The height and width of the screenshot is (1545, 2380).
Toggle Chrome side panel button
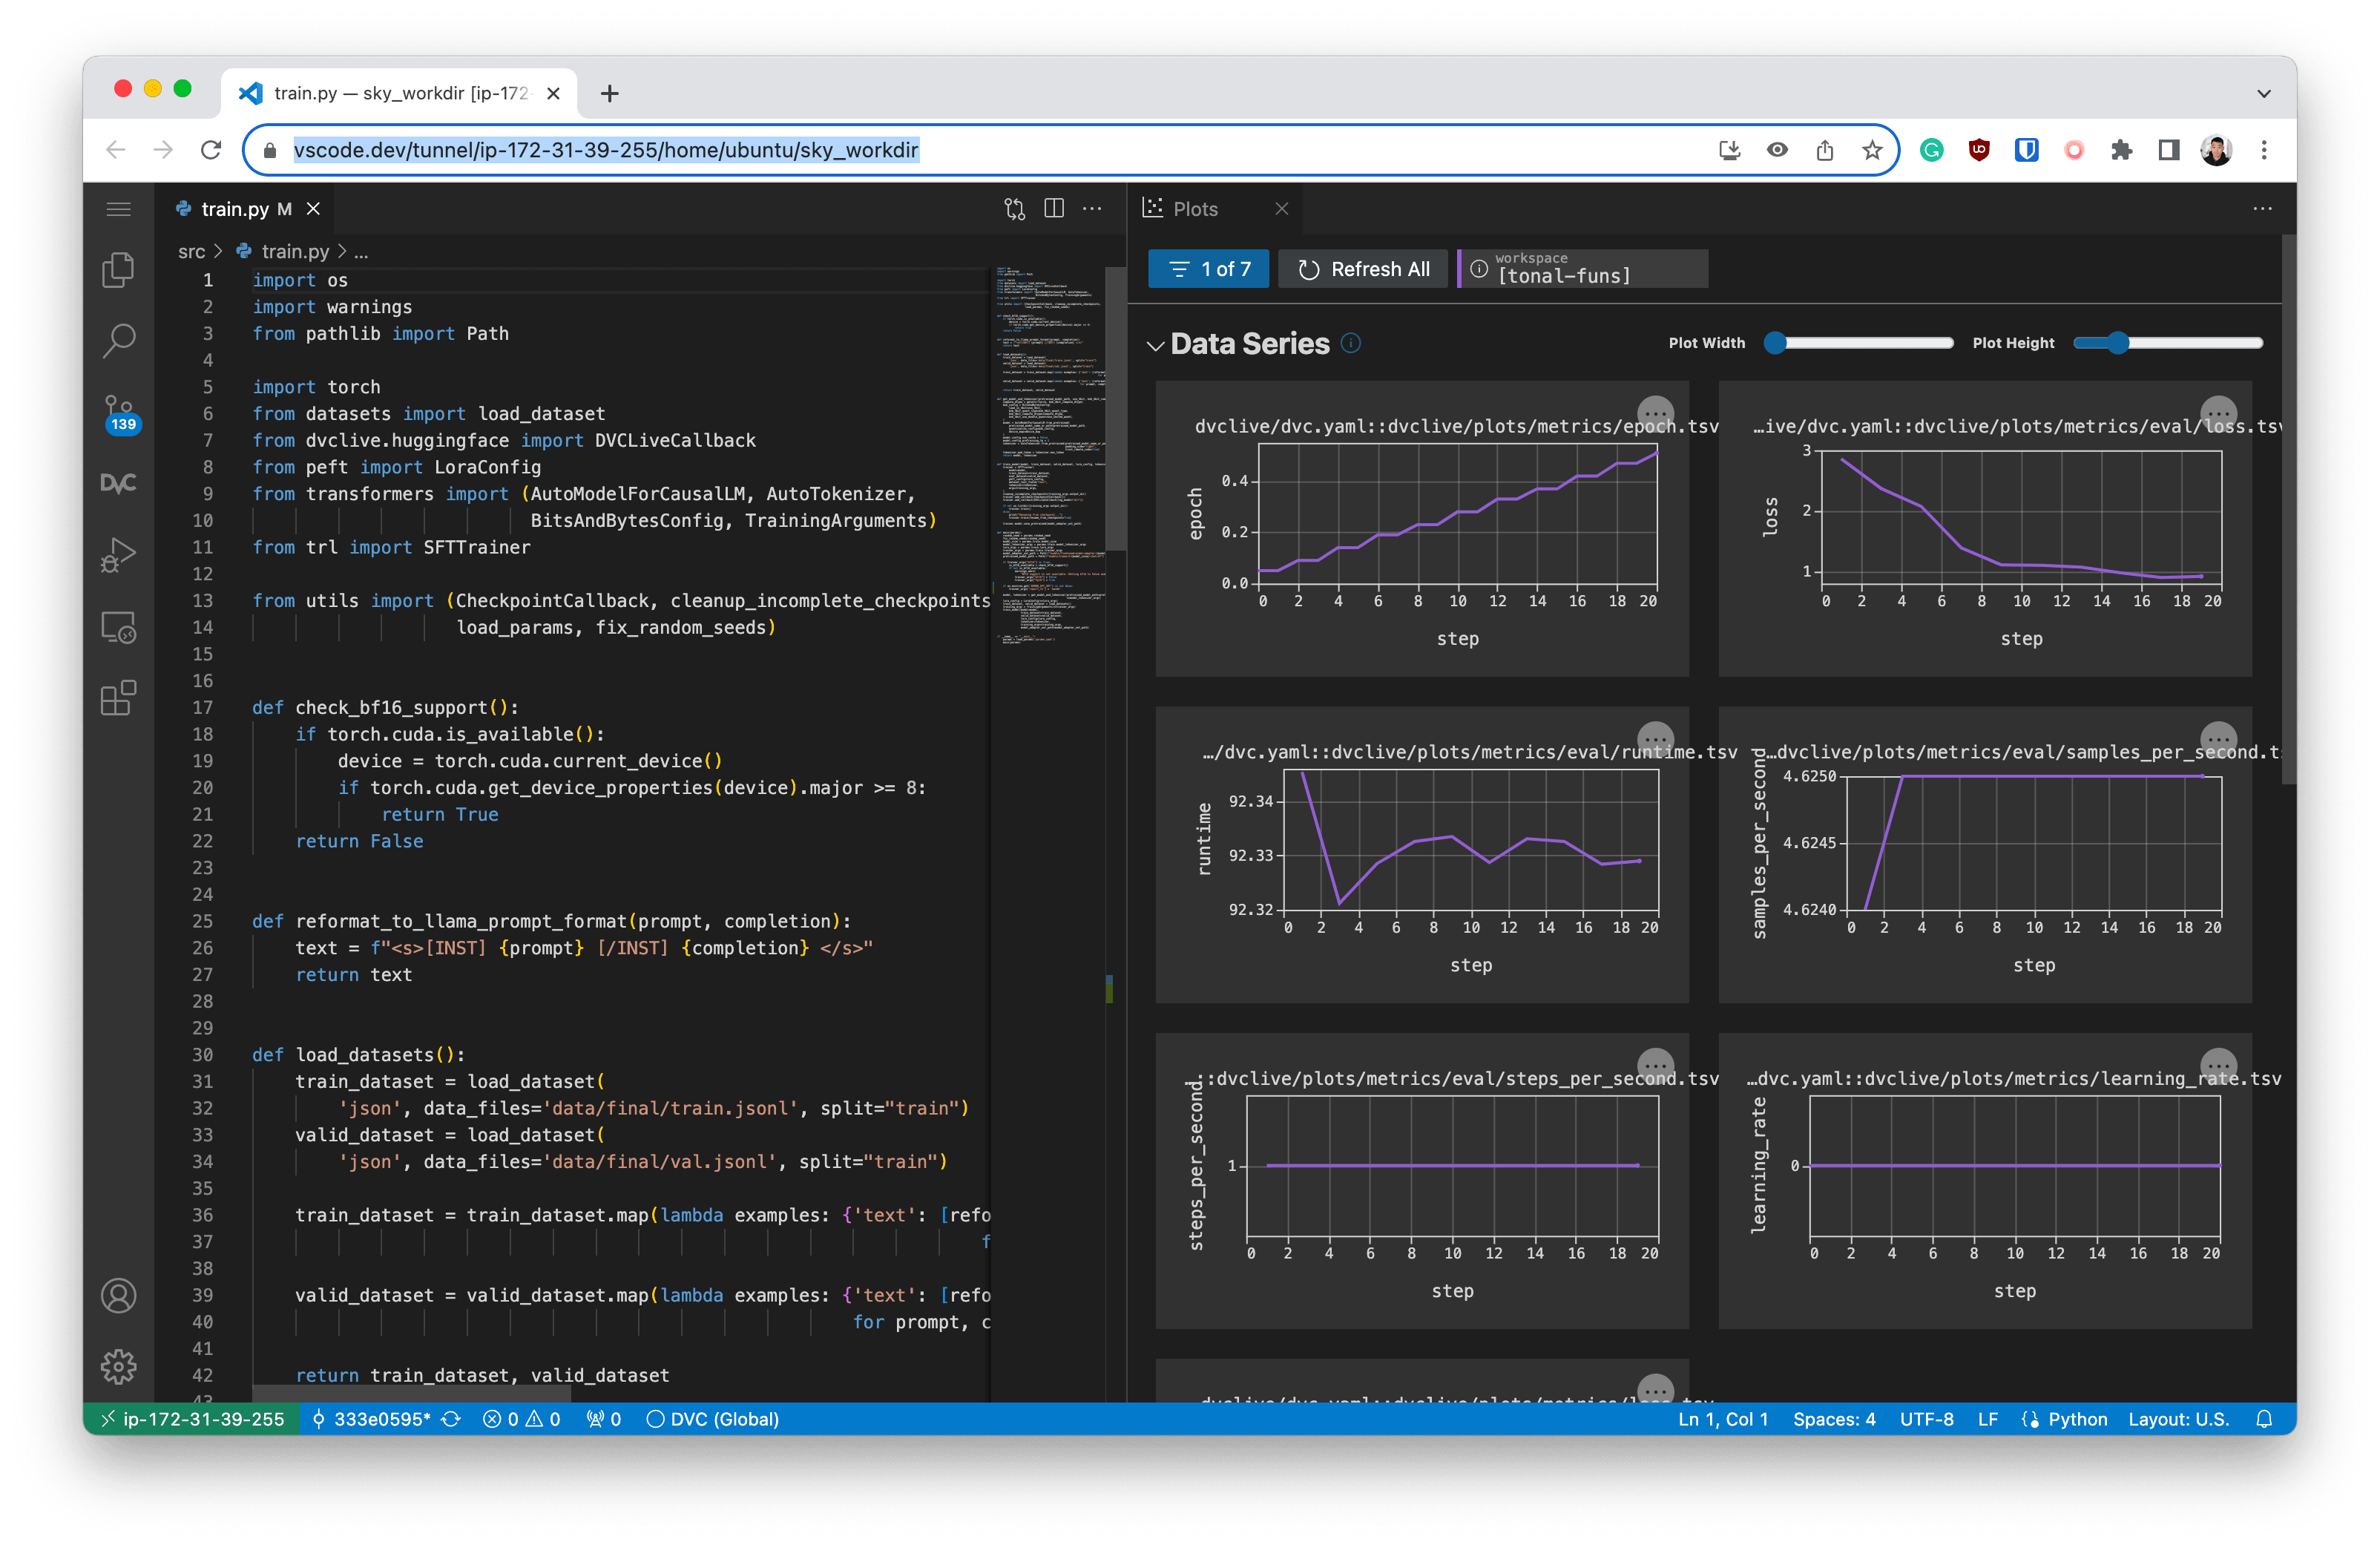pos(2168,150)
